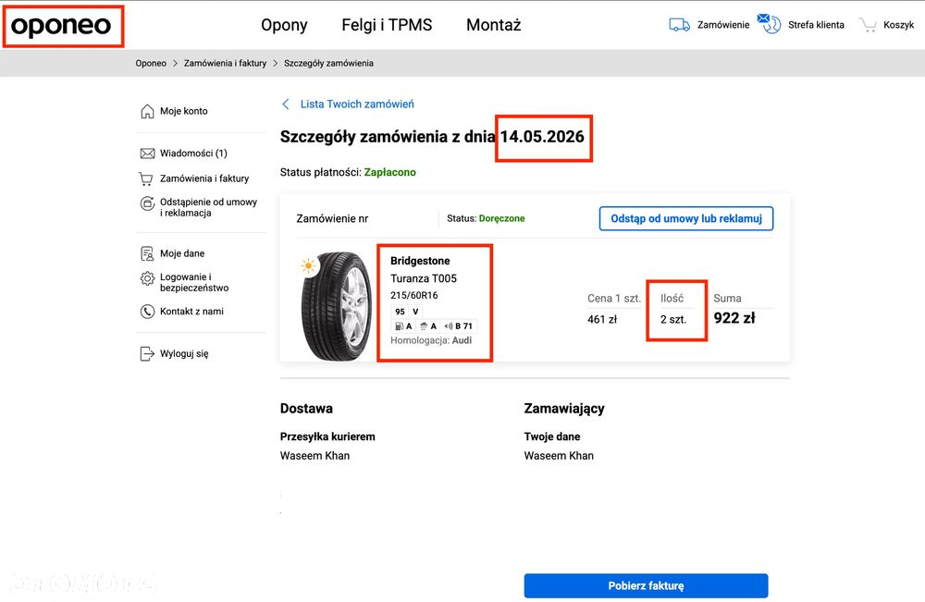Click the document icon beside Moje dane
Viewport: 925px width, 602px height.
tap(147, 253)
